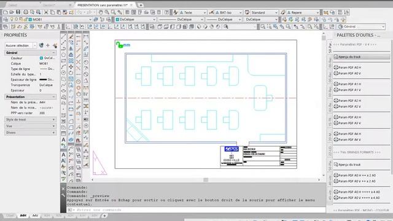Select the Rectangle draw tool
The height and width of the screenshot is (221, 393).
pyautogui.click(x=63, y=61)
